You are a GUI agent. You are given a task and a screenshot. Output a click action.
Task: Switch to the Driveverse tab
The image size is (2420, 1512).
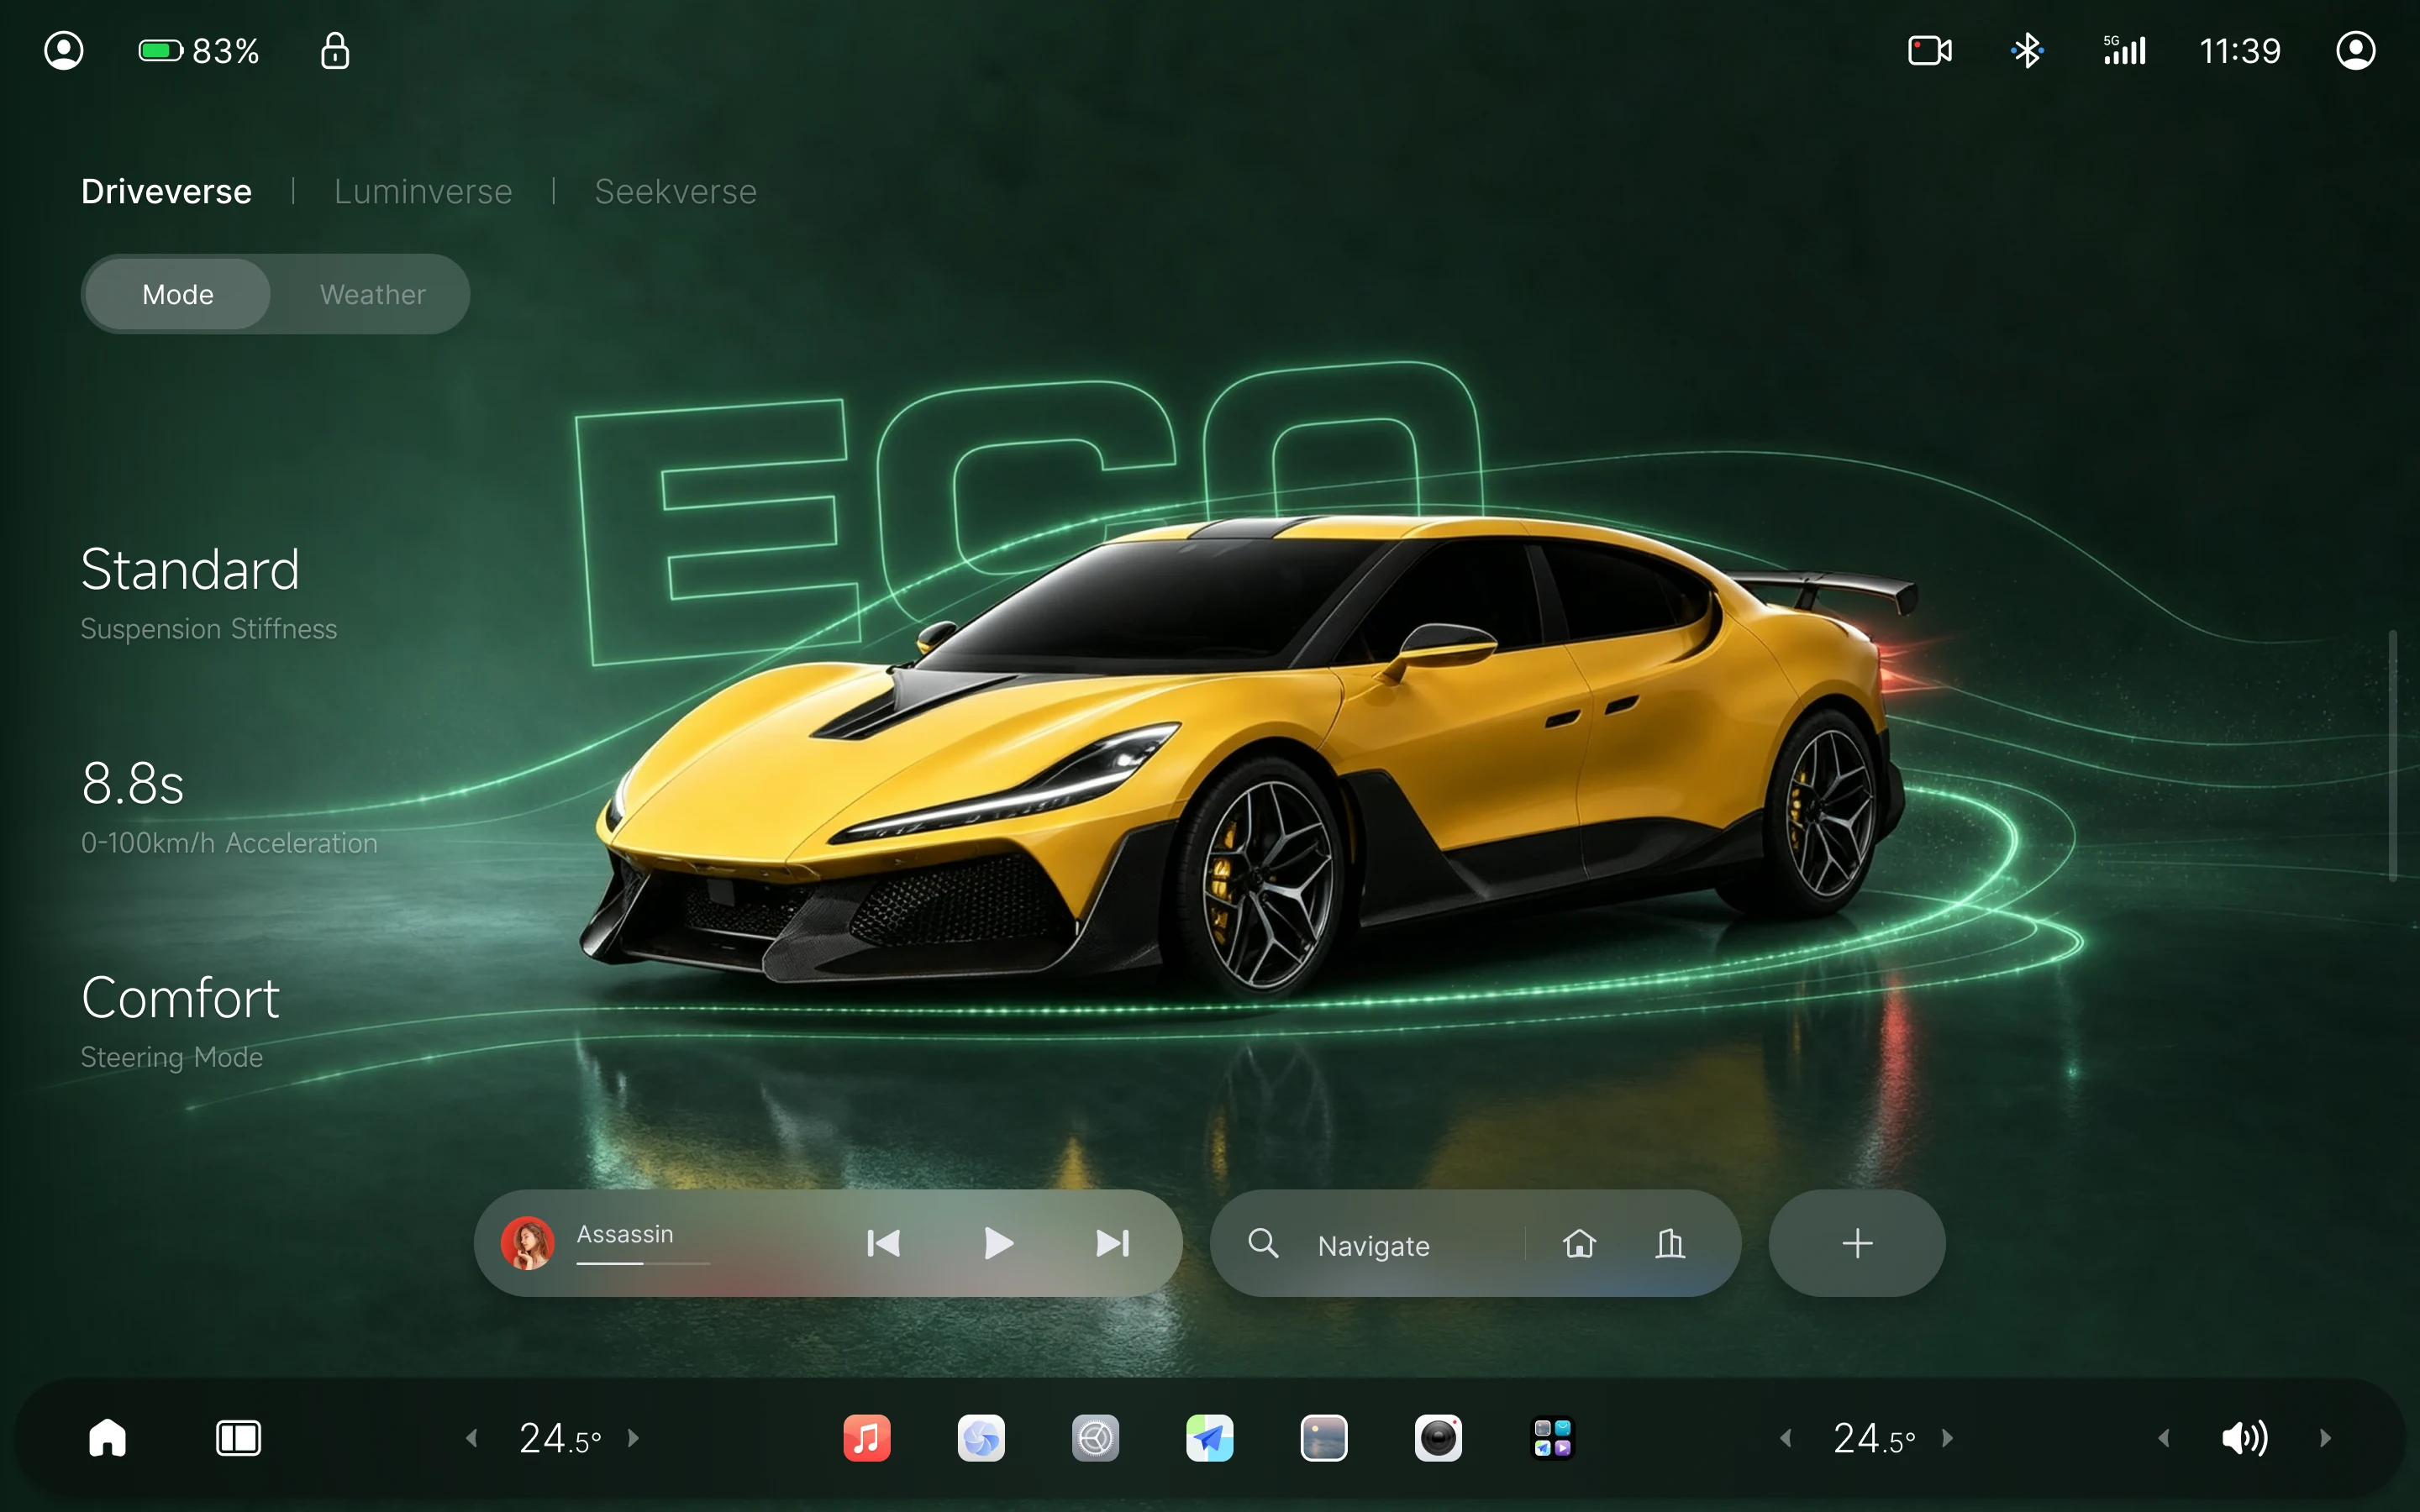pos(166,191)
